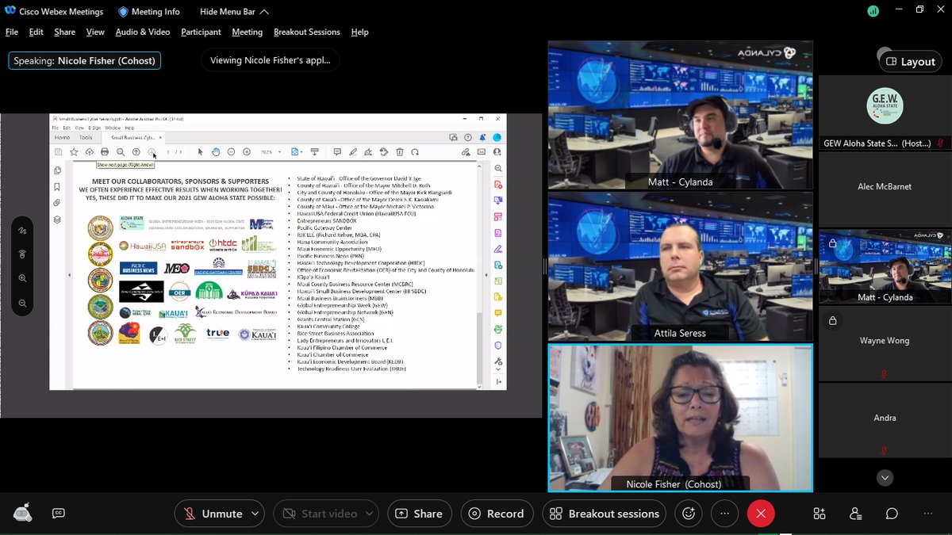Click Acrobat print icon
The image size is (952, 535).
point(105,151)
